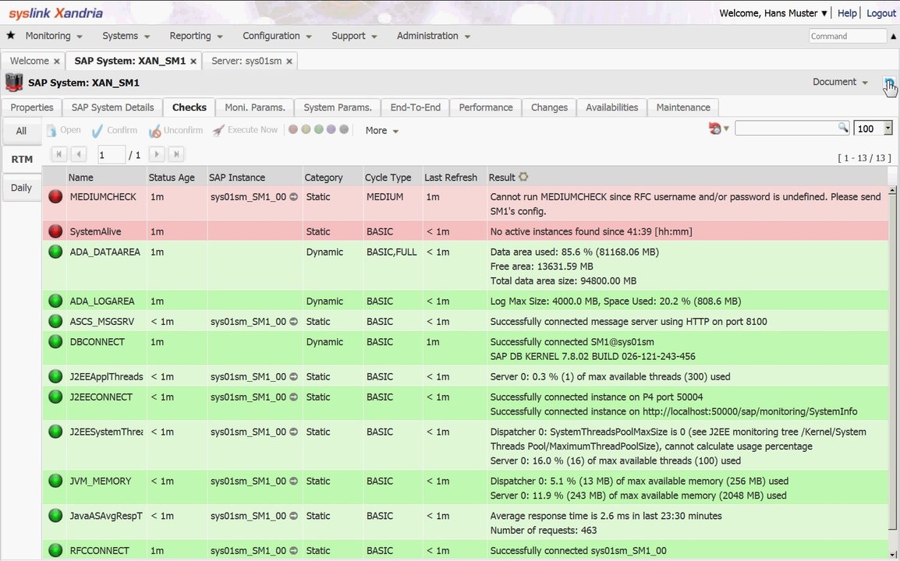This screenshot has width=900, height=561.
Task: Open the rows-per-page 100 dropdown
Action: [x=888, y=128]
